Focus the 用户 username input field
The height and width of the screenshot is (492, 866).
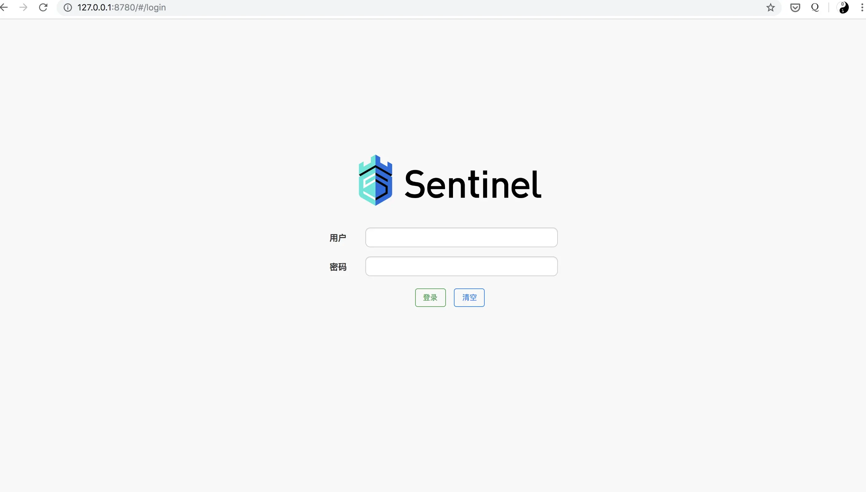461,237
